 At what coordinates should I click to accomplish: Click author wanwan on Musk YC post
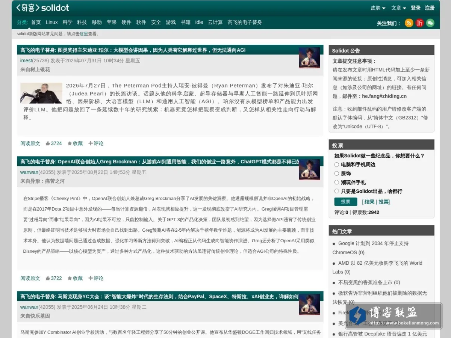click(29, 307)
